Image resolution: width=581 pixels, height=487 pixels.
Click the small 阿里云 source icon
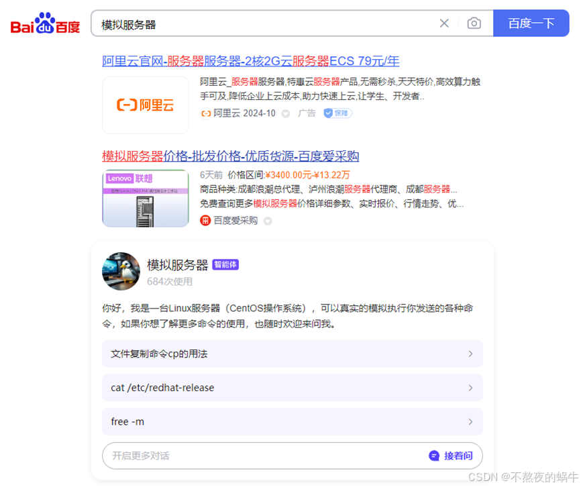(x=206, y=113)
